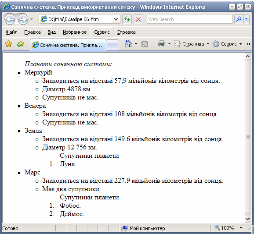Image resolution: width=254 pixels, height=234 pixels.
Task: Expand the Print options dropdown arrow
Action: click(169, 44)
